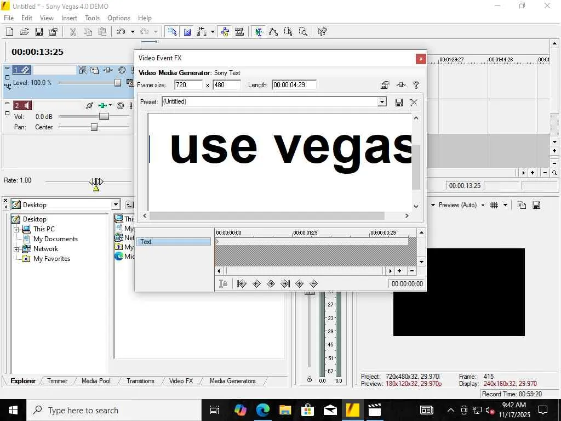Screen dimensions: 561x421
Task: Click Media Properties icon in Video Event FX
Action: [x=385, y=85]
